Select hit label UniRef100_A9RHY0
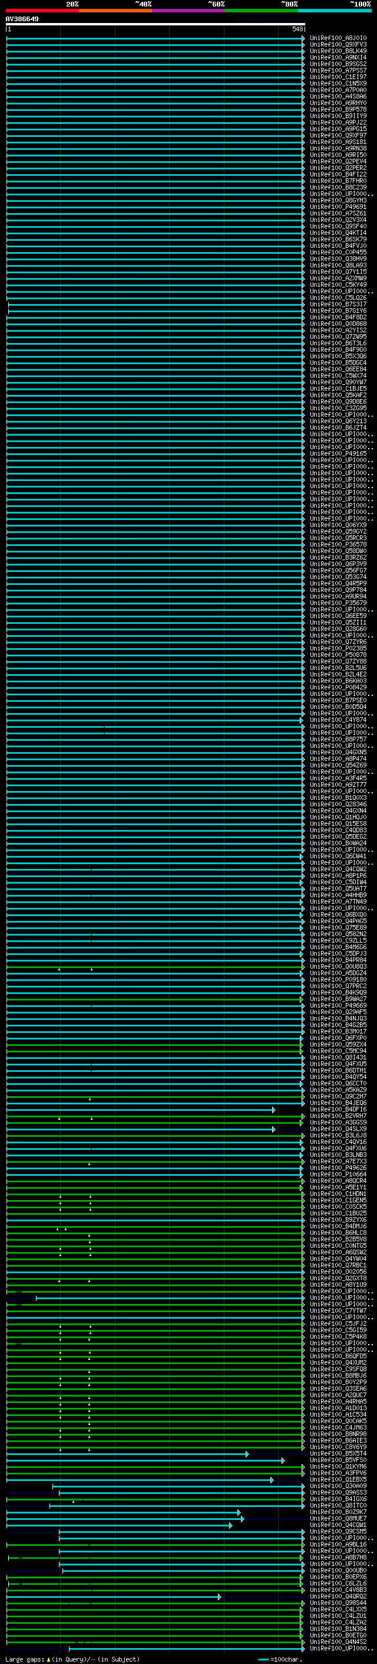 [x=338, y=103]
